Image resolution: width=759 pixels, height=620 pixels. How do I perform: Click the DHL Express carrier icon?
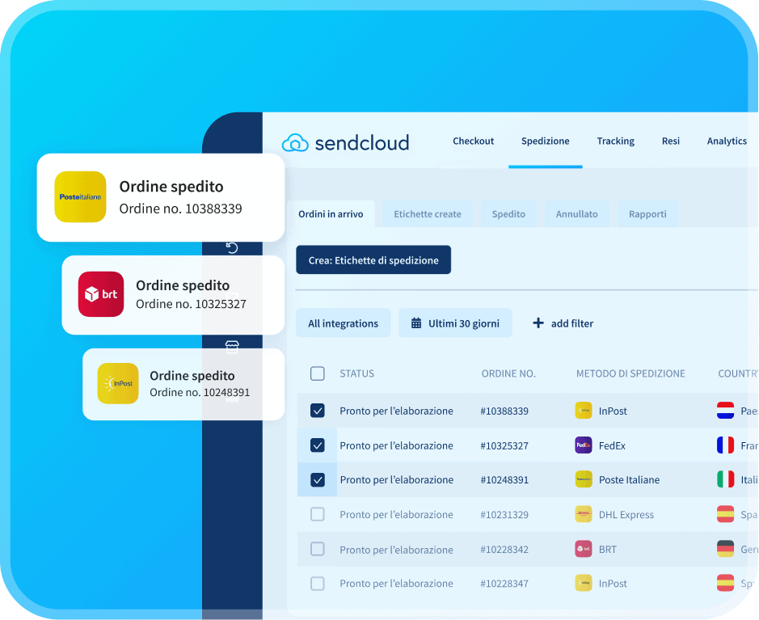pos(583,514)
